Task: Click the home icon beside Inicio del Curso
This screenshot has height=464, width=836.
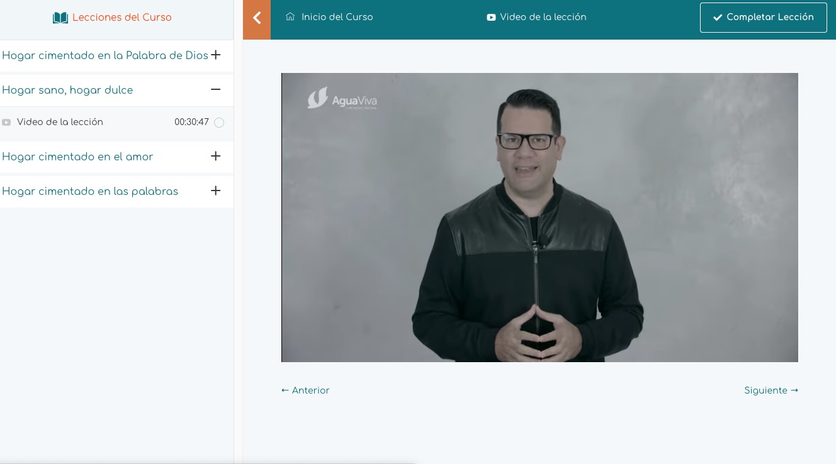Action: (290, 17)
